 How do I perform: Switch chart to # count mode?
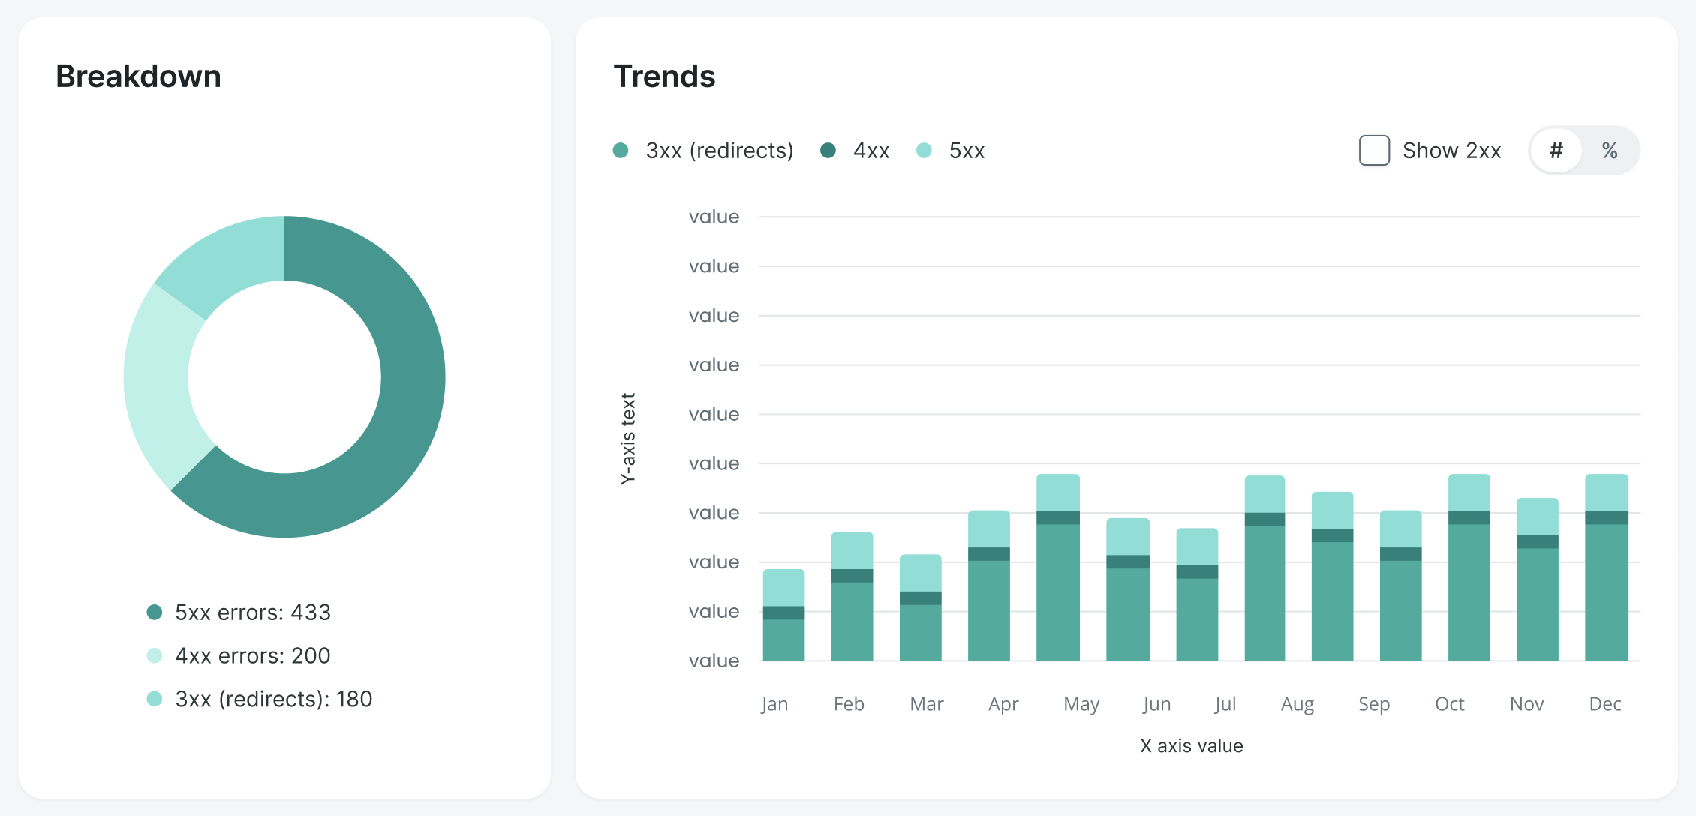pos(1556,151)
